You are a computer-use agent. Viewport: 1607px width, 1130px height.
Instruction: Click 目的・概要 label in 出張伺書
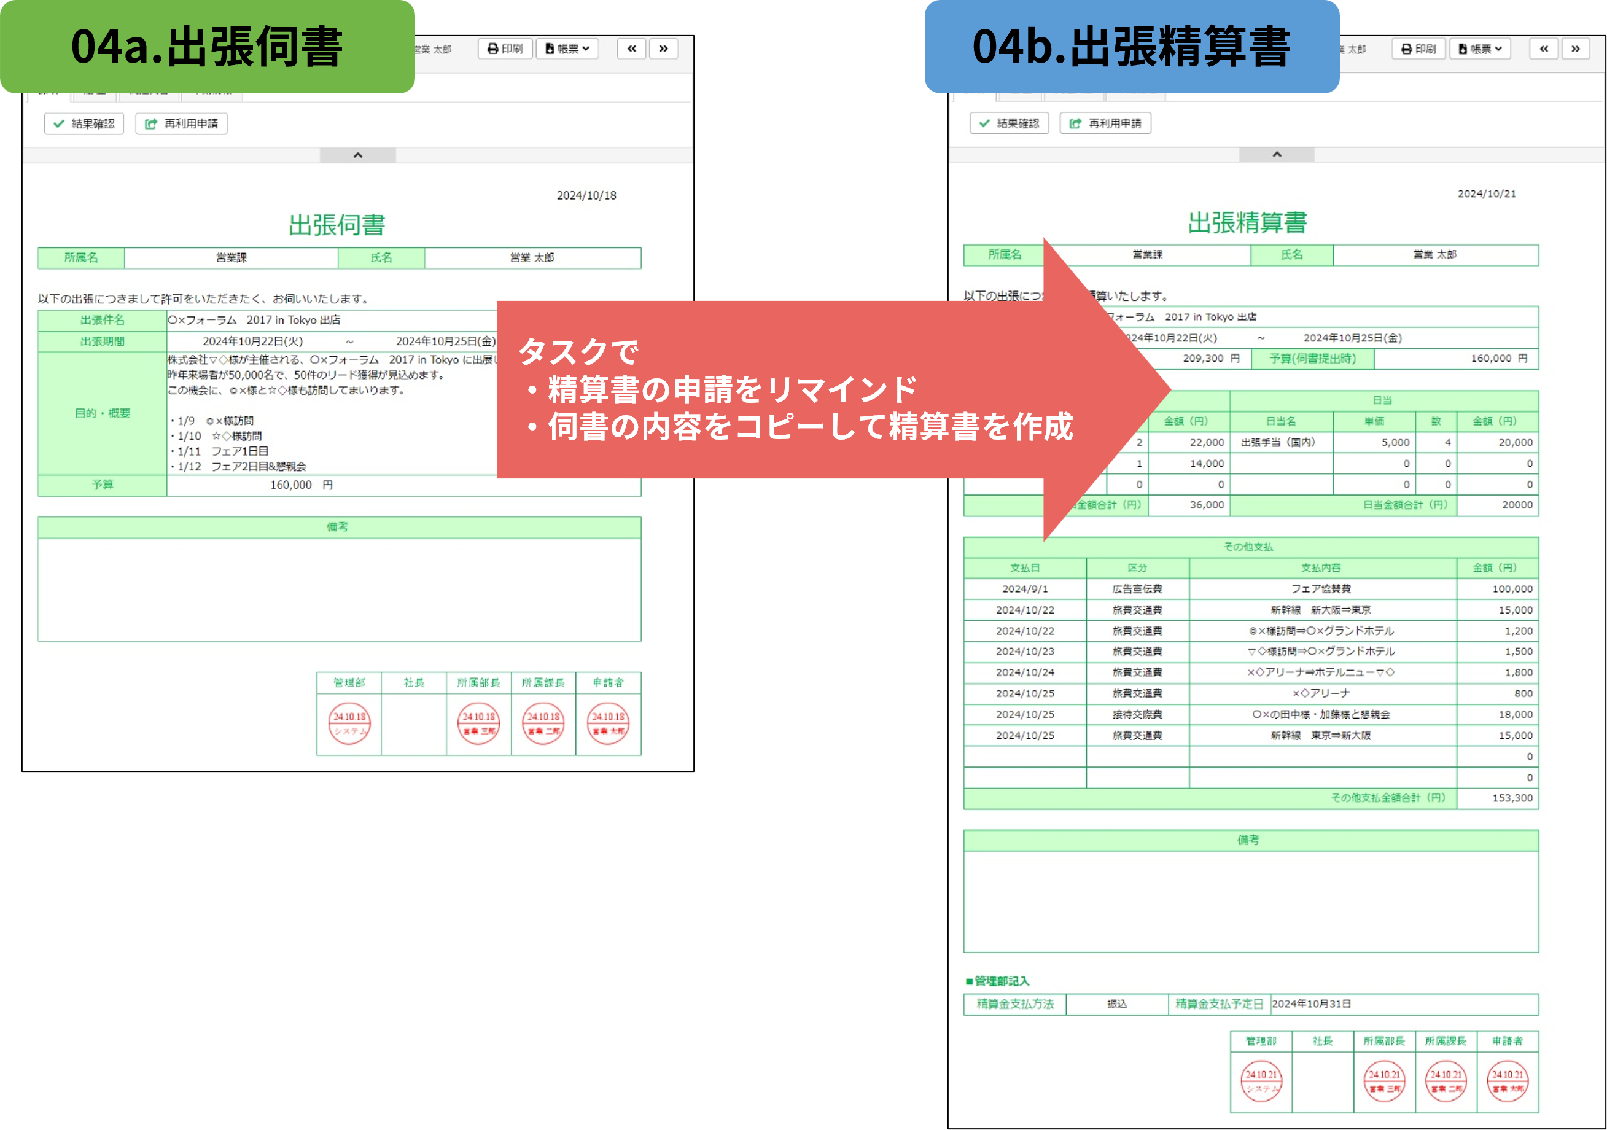102,413
